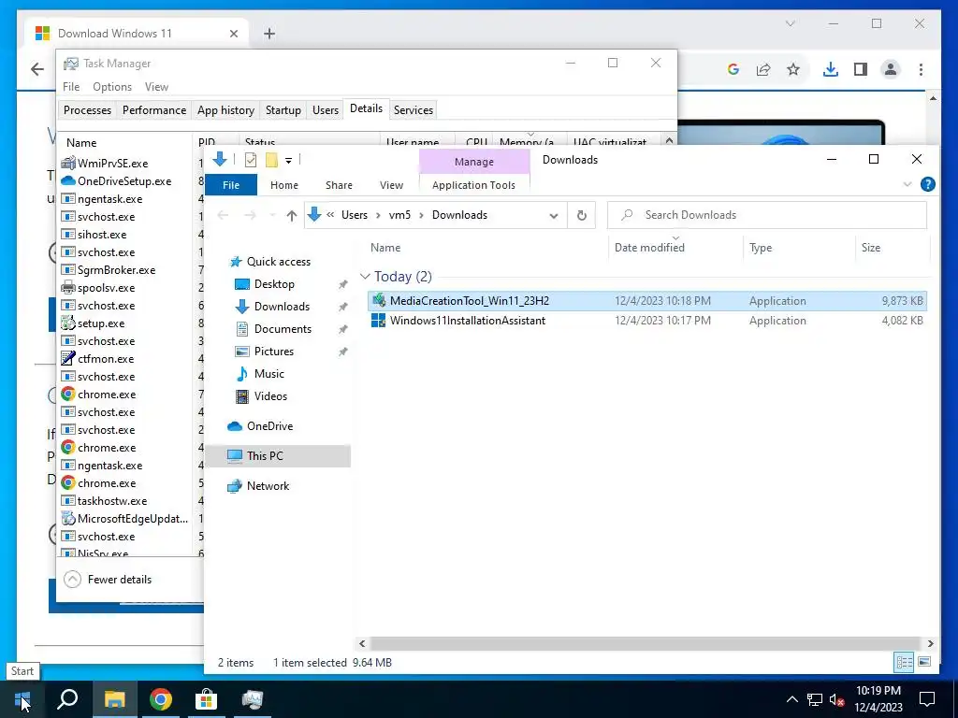Bookmark the page with the star icon
This screenshot has width=958, height=718.
coord(793,69)
